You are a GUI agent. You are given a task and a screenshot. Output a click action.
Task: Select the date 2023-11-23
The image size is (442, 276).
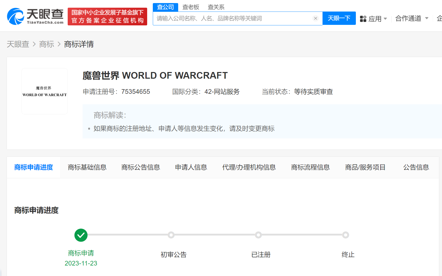pyautogui.click(x=81, y=263)
